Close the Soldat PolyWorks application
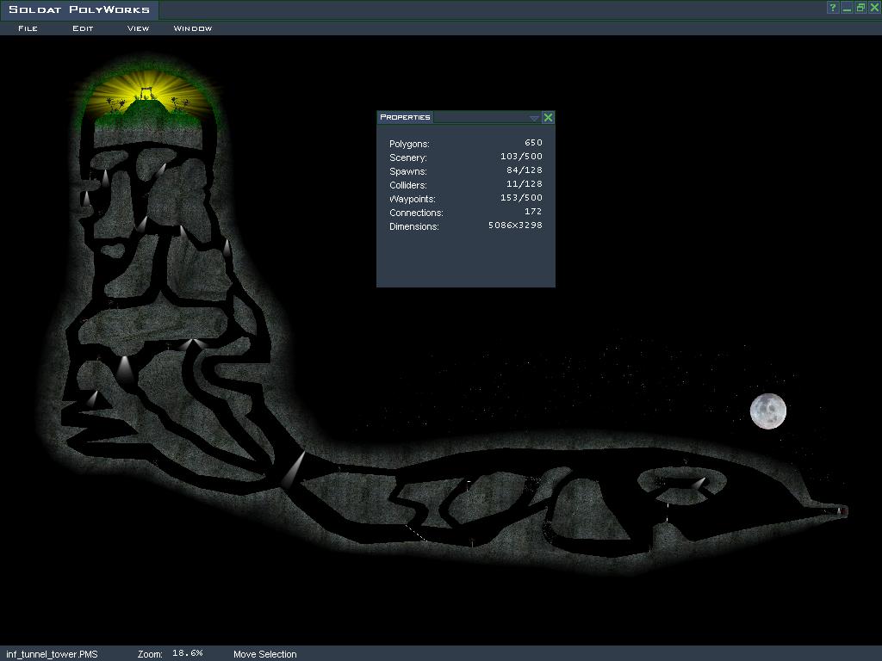Image resolution: width=882 pixels, height=661 pixels. (x=873, y=8)
